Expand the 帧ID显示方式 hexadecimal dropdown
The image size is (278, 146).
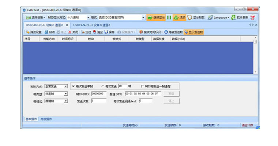click(88, 18)
